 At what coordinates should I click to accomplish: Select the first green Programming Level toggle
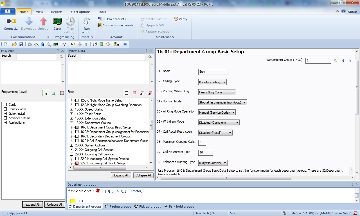point(45,93)
